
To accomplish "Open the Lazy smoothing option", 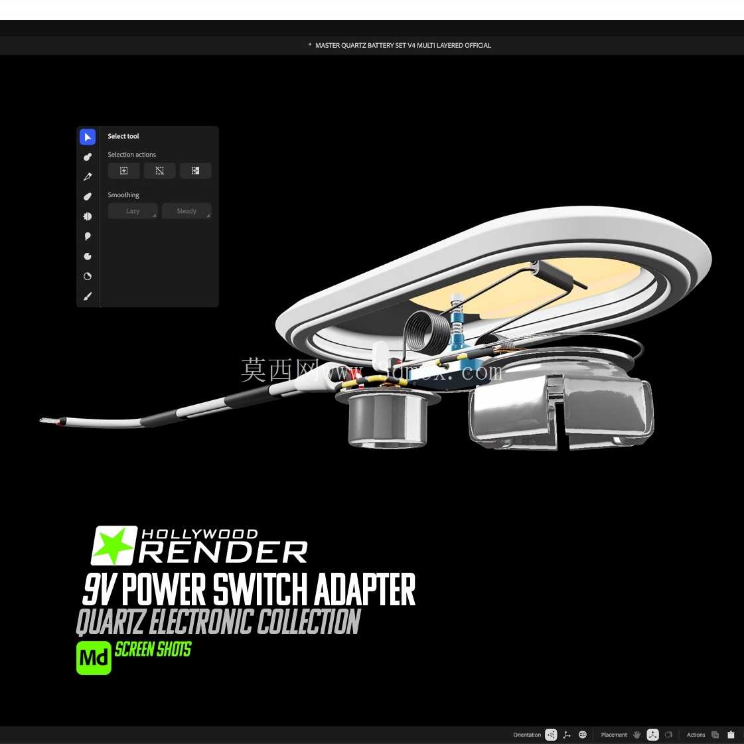I will click(133, 211).
